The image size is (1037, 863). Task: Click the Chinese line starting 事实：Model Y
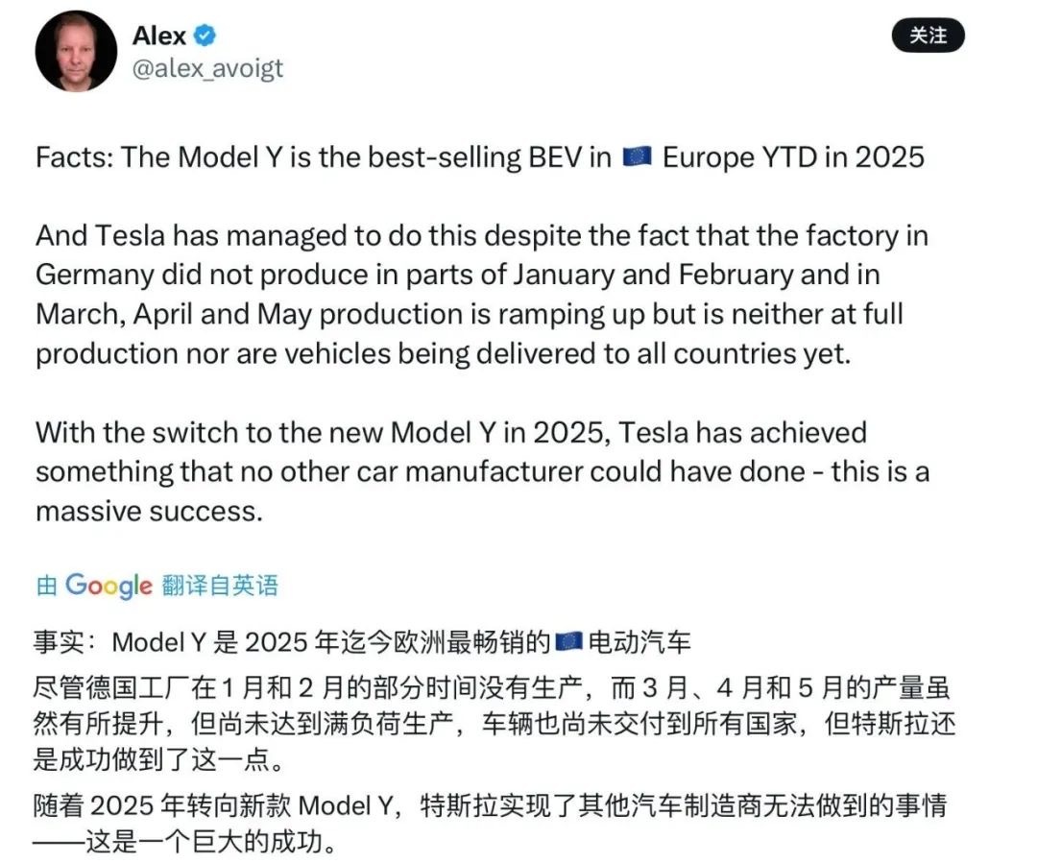pyautogui.click(x=362, y=642)
